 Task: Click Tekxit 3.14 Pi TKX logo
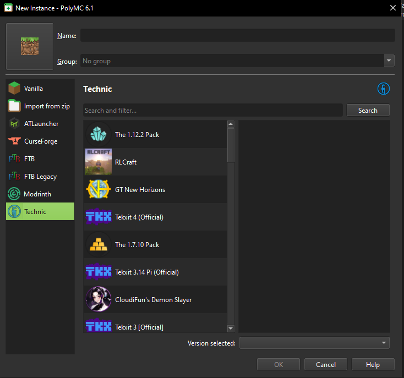(x=99, y=272)
